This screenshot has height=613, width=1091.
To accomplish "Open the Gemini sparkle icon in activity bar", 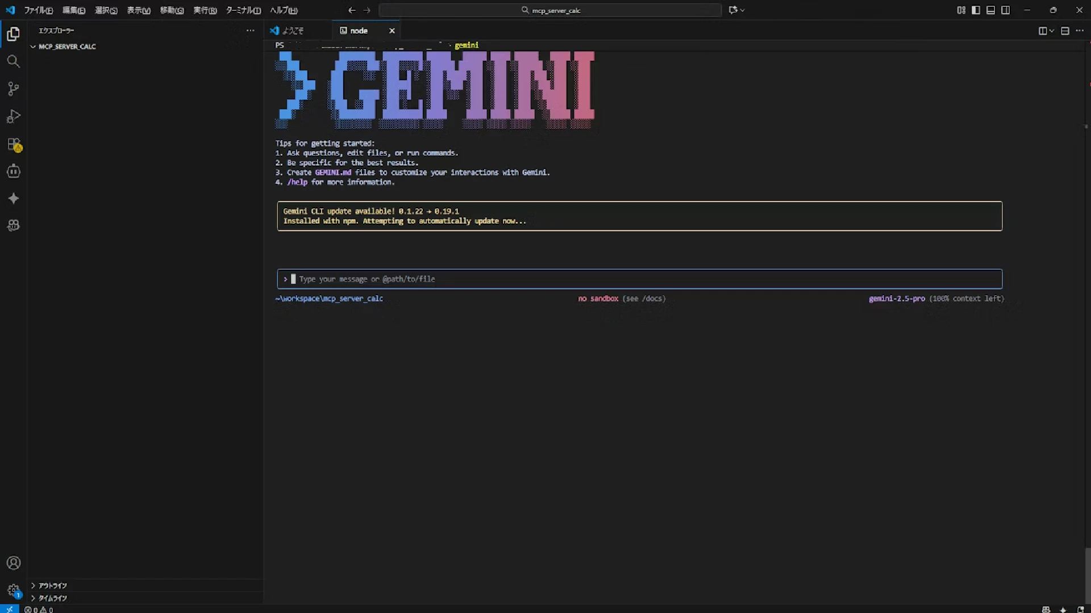I will coord(13,198).
